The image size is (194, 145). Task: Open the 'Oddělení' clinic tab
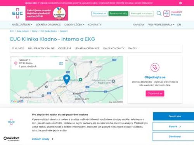[x=64, y=48]
